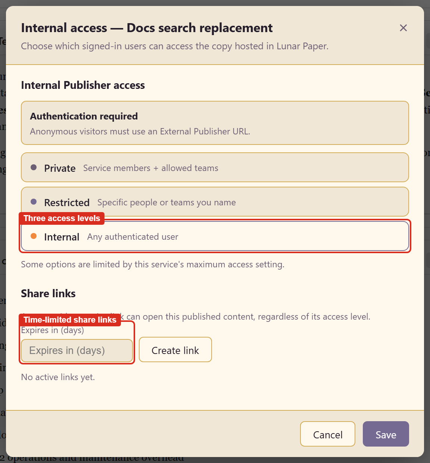Click the 'Share links' section heading
This screenshot has height=463, width=430.
tap(48, 293)
